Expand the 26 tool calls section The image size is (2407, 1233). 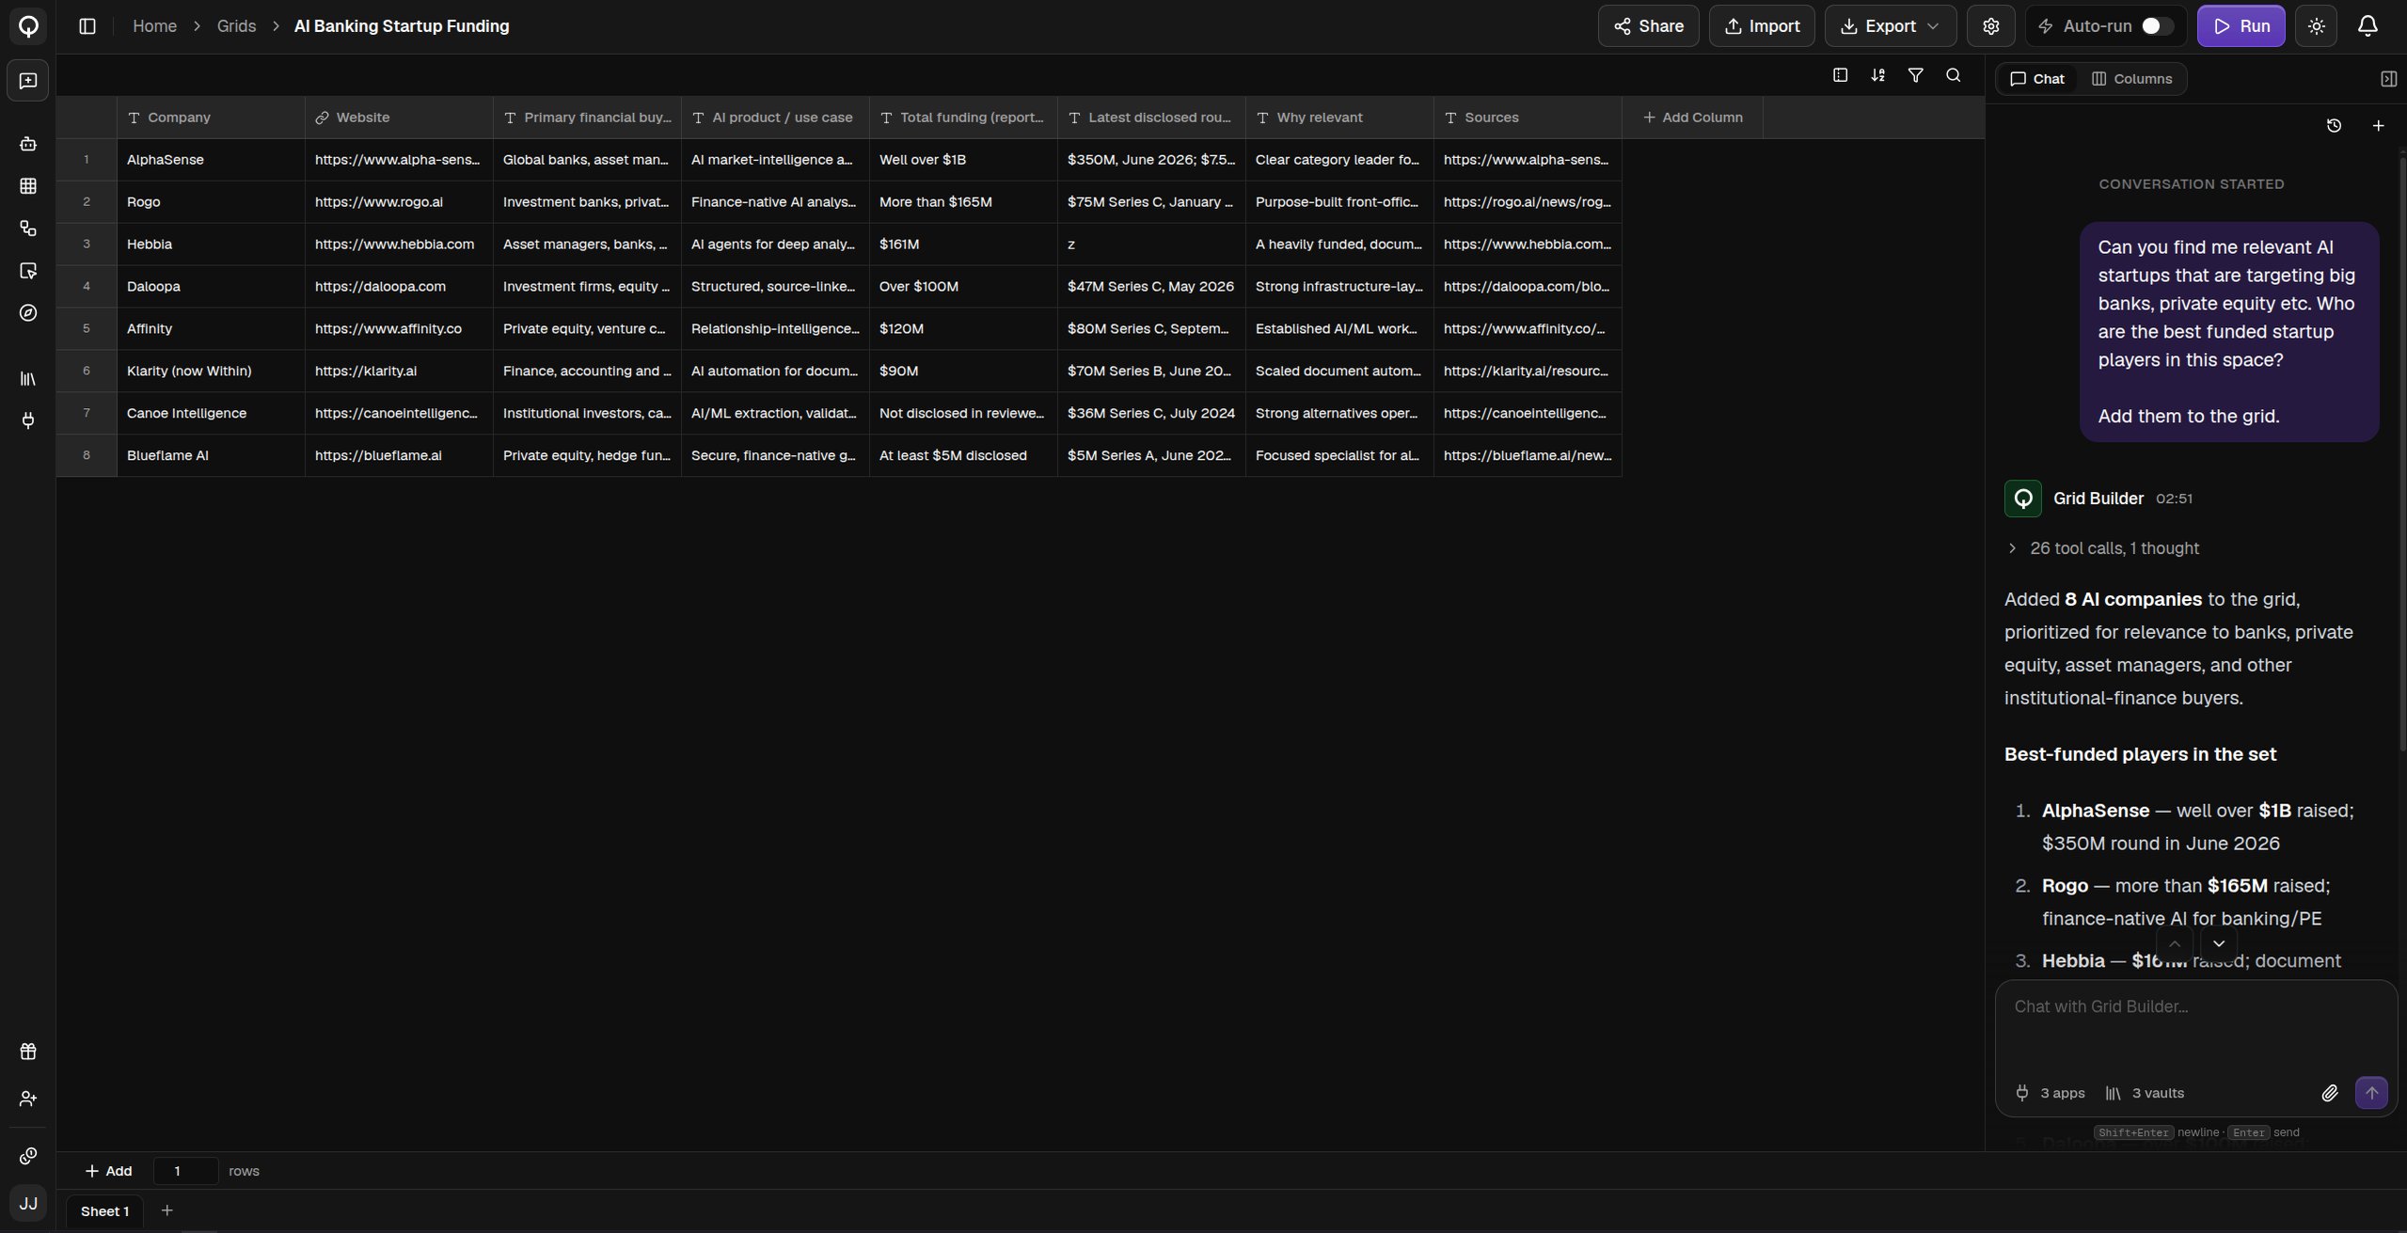point(2102,548)
